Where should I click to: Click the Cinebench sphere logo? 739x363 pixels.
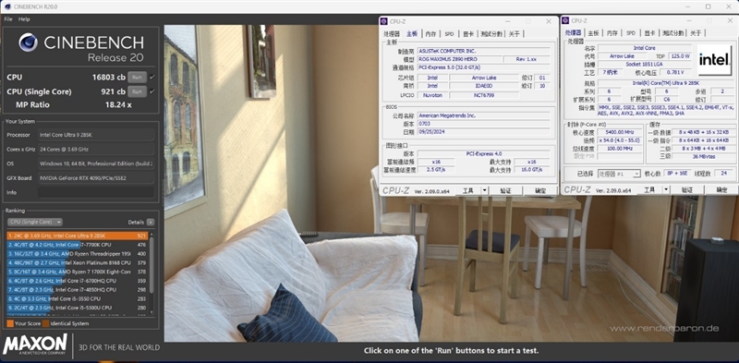tap(29, 42)
